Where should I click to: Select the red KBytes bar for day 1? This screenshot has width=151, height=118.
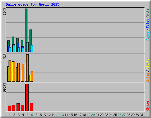(9, 108)
